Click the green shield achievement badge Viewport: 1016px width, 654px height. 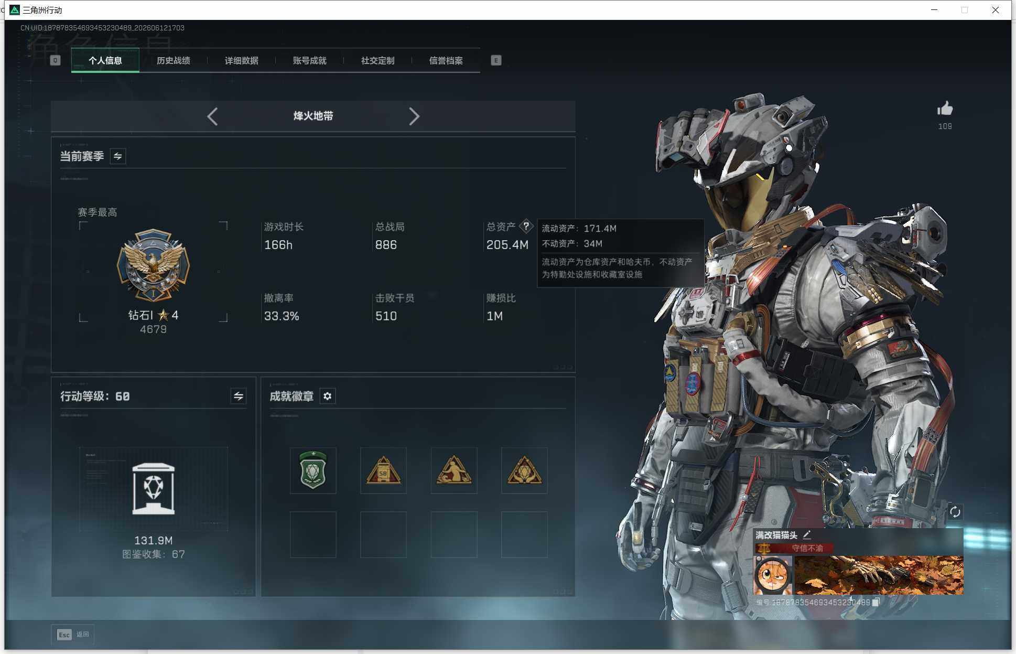click(313, 470)
